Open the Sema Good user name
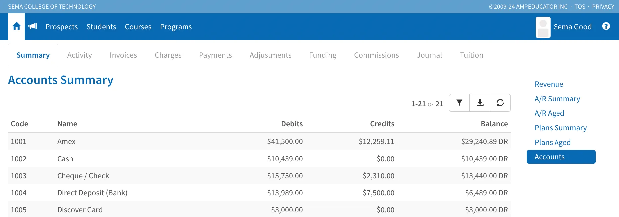This screenshot has width=619, height=217. (x=573, y=27)
